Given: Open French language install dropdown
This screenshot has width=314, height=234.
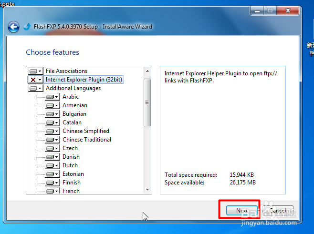Looking at the screenshot, I should 52,191.
